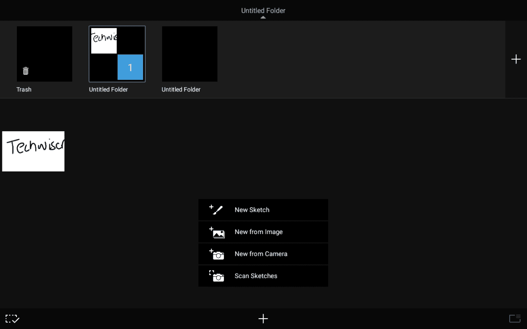Click the picture icon beside New from Image
Image resolution: width=527 pixels, height=329 pixels.
pyautogui.click(x=217, y=232)
